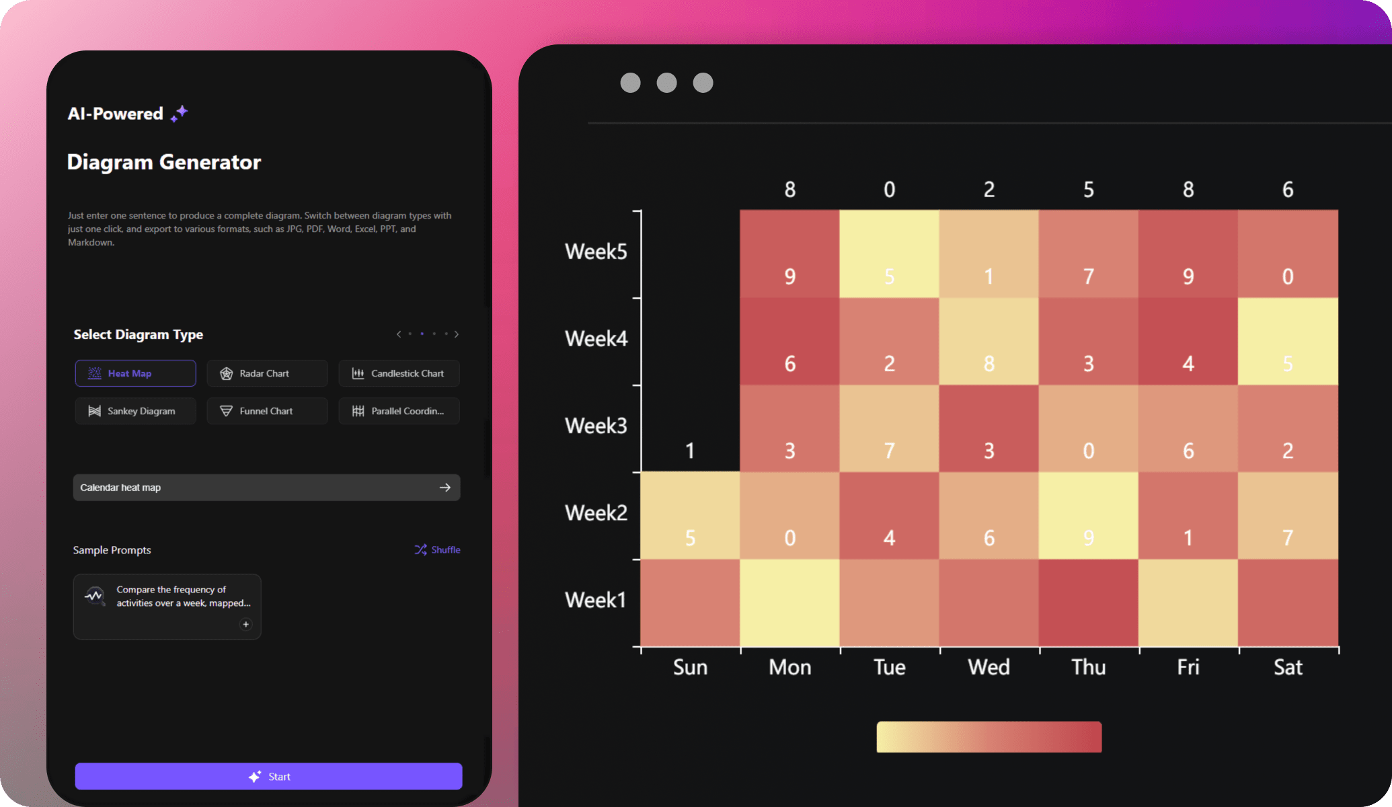Collapse diagram type carousel with left arrow

click(399, 334)
